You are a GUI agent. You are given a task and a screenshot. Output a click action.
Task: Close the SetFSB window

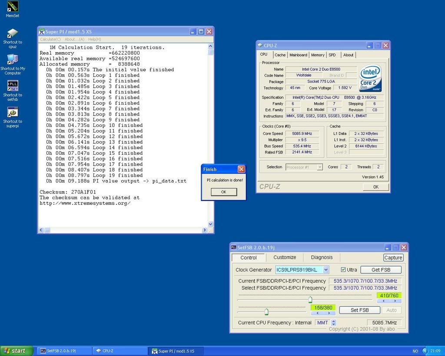pos(404,247)
